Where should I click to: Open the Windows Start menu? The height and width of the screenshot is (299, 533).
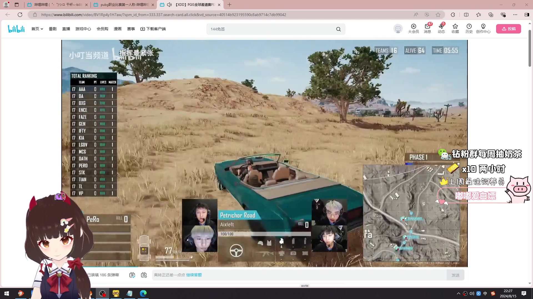[7, 293]
